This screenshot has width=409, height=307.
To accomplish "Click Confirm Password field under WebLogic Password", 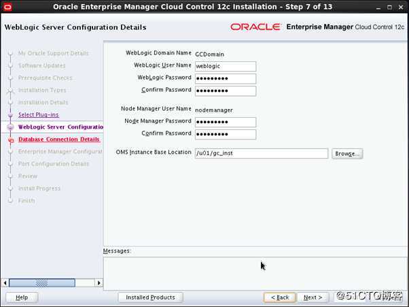I will [x=226, y=91].
